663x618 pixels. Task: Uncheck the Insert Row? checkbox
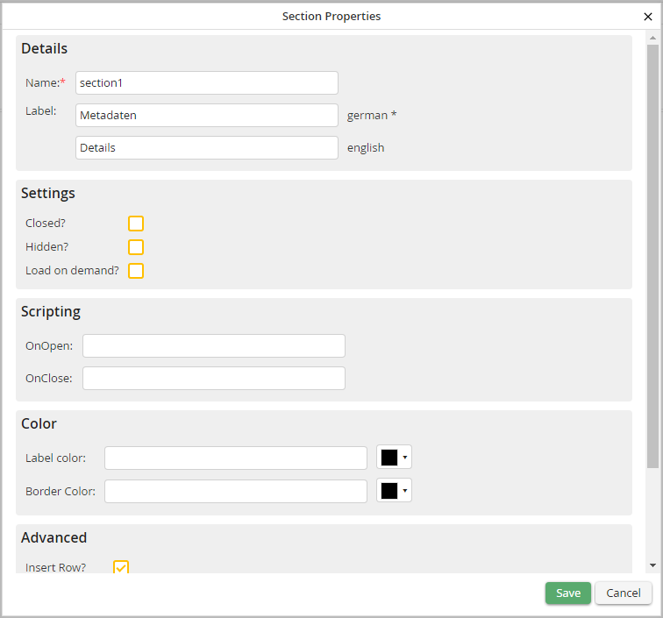coord(121,567)
